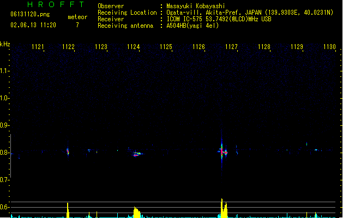The image size is (343, 218).
Task: Click the 1128 time axis label
Action: coord(264,47)
